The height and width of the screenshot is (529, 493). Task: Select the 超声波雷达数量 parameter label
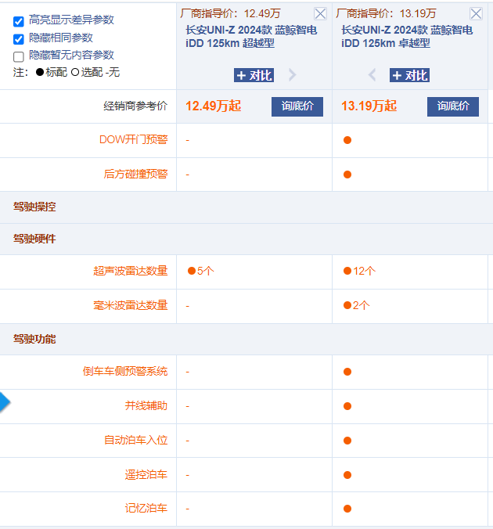tap(130, 271)
